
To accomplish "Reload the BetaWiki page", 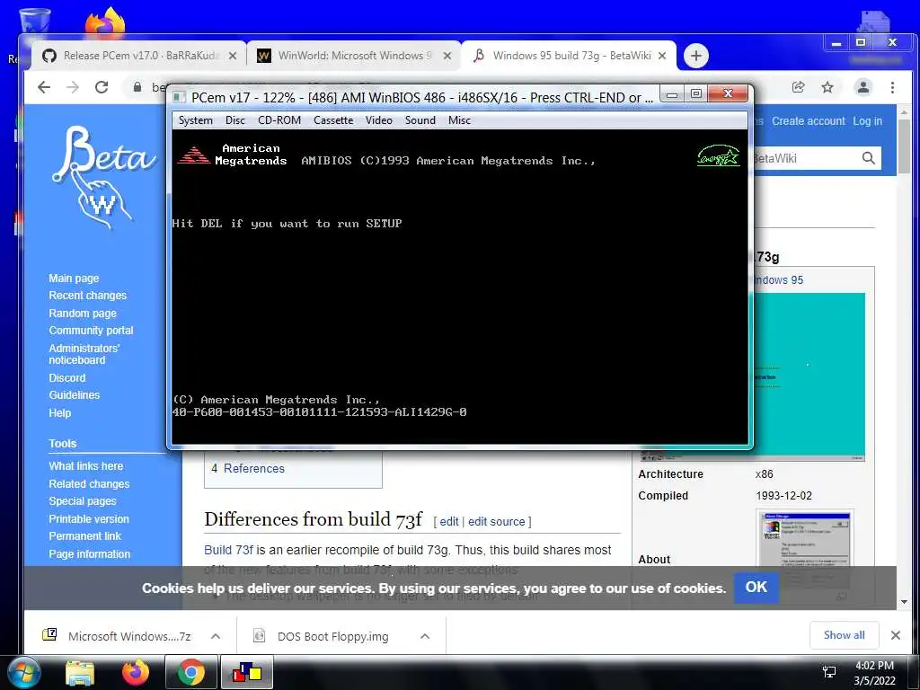I will tap(102, 87).
